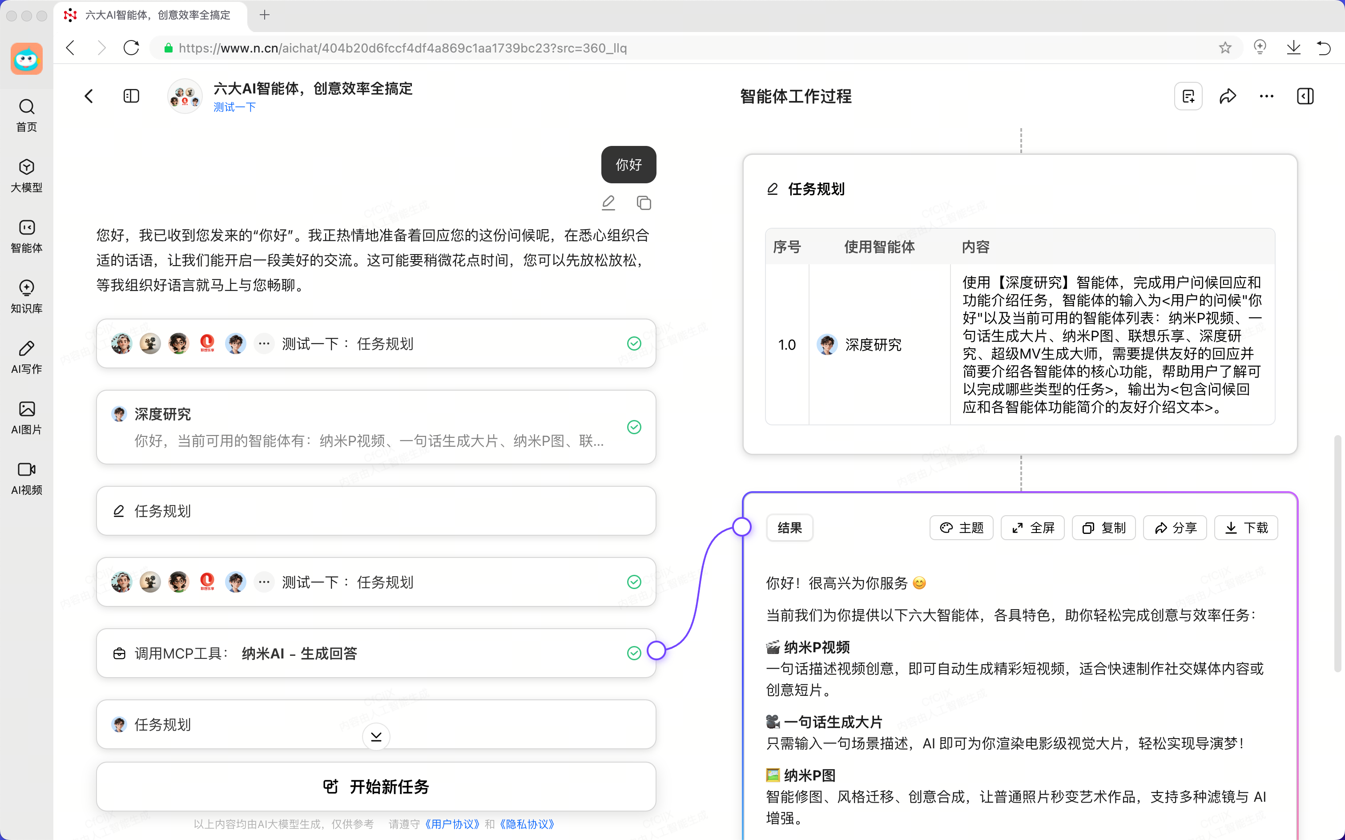Go back using the browser back arrow
The width and height of the screenshot is (1345, 840).
point(71,48)
